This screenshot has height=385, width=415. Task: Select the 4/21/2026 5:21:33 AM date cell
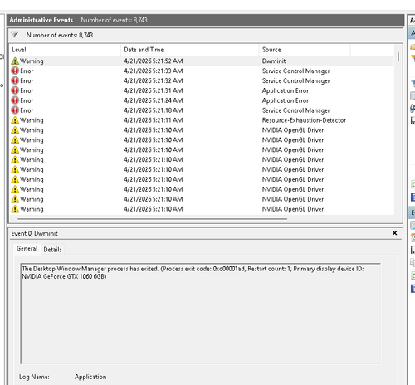click(x=154, y=71)
